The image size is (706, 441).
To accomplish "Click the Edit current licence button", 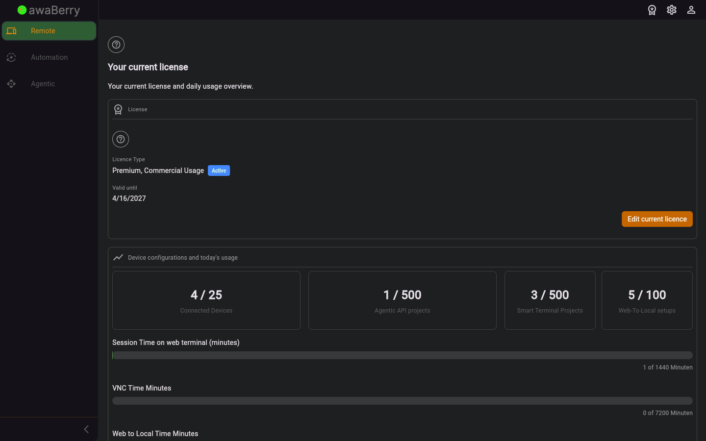I will coord(657,219).
